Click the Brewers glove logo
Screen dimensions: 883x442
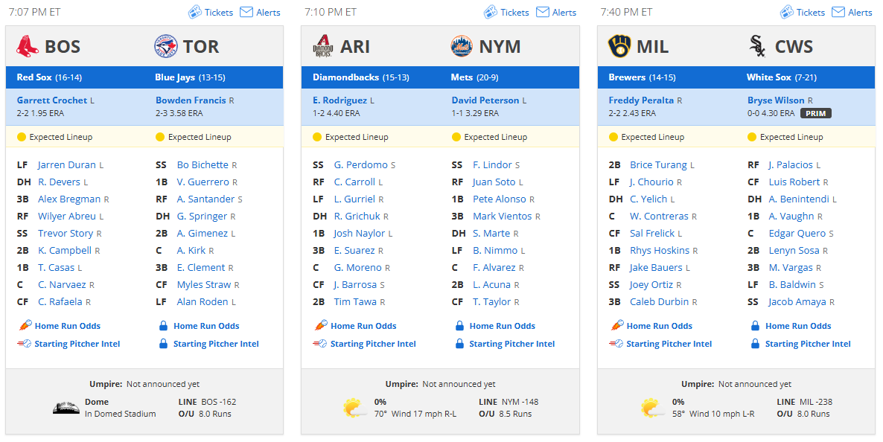(619, 46)
